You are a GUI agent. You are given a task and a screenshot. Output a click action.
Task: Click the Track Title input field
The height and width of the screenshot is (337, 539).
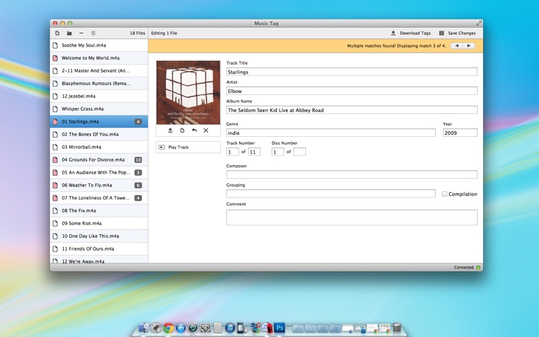(x=352, y=72)
